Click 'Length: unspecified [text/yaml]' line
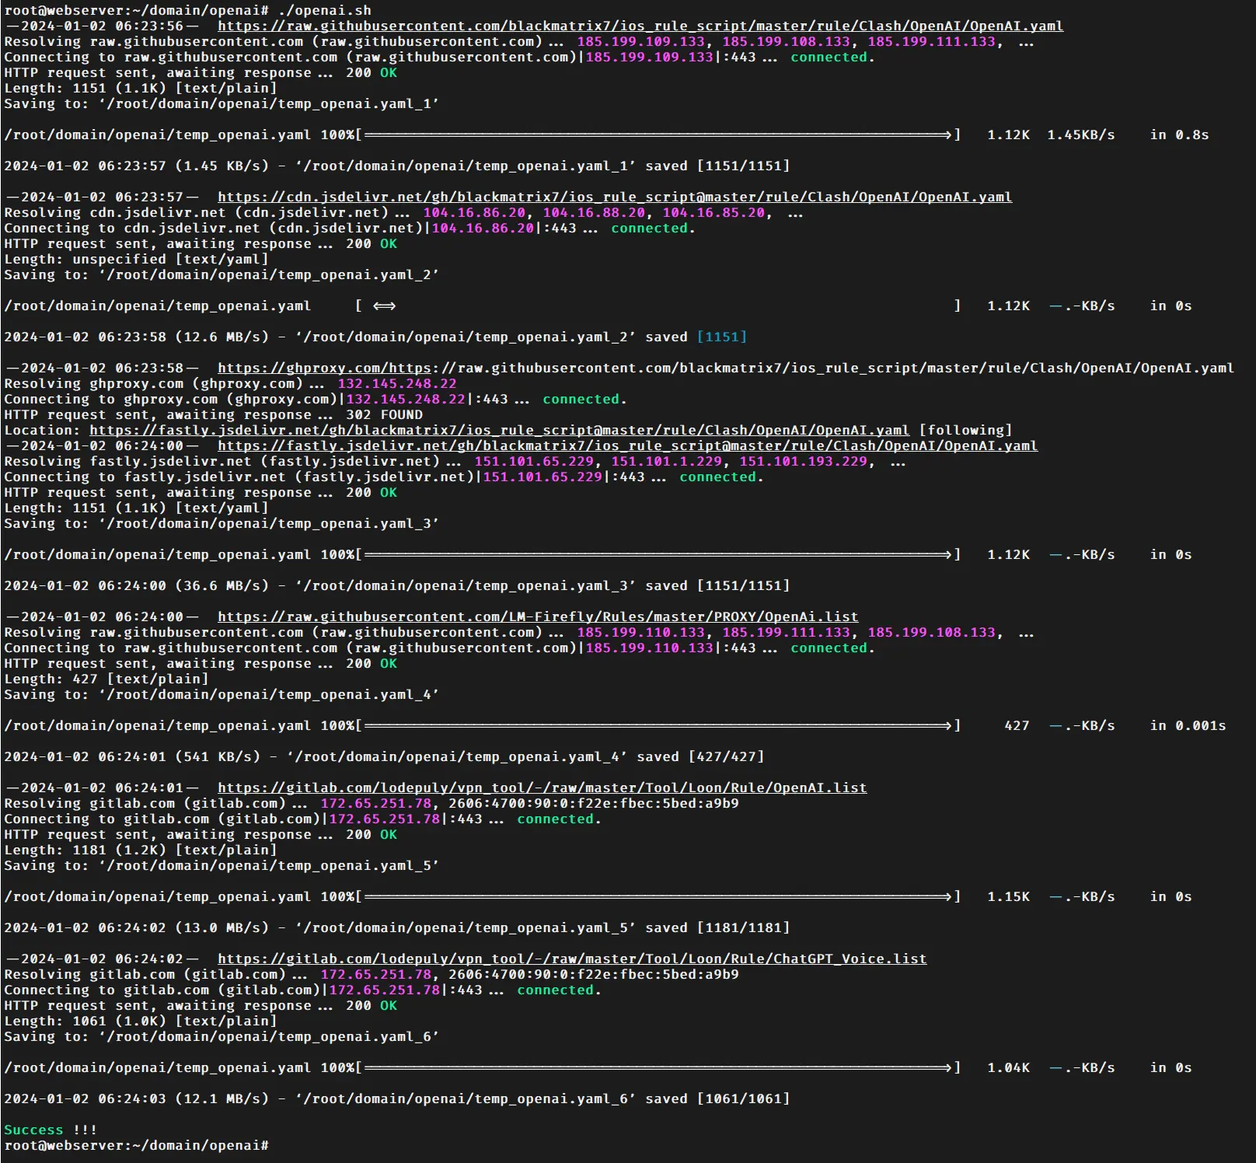 point(136,259)
